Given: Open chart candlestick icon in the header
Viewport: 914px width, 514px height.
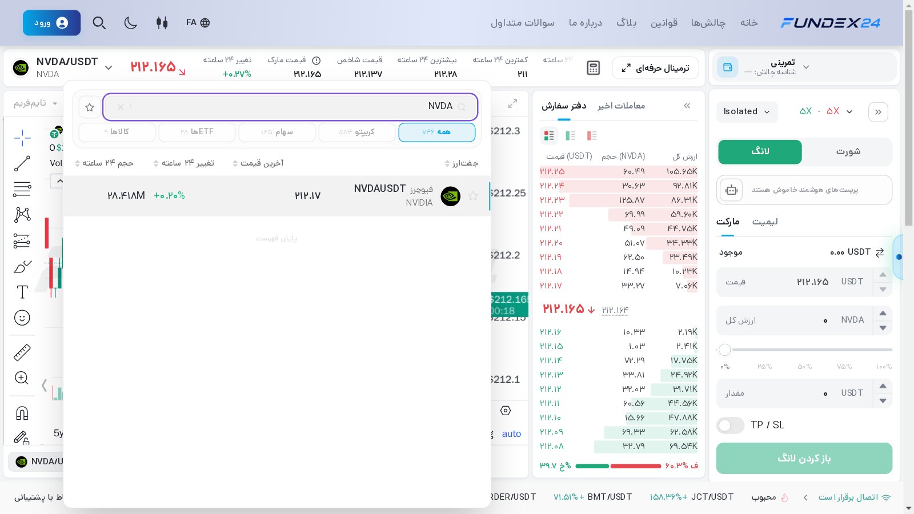Looking at the screenshot, I should point(162,23).
